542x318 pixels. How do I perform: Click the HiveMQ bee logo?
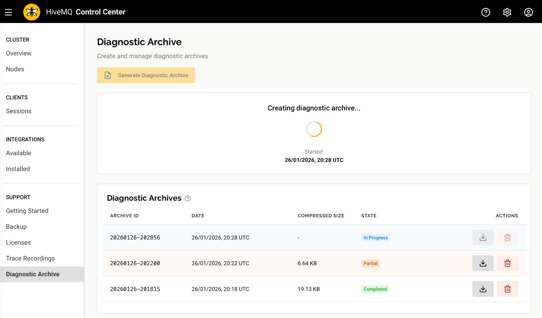(31, 12)
